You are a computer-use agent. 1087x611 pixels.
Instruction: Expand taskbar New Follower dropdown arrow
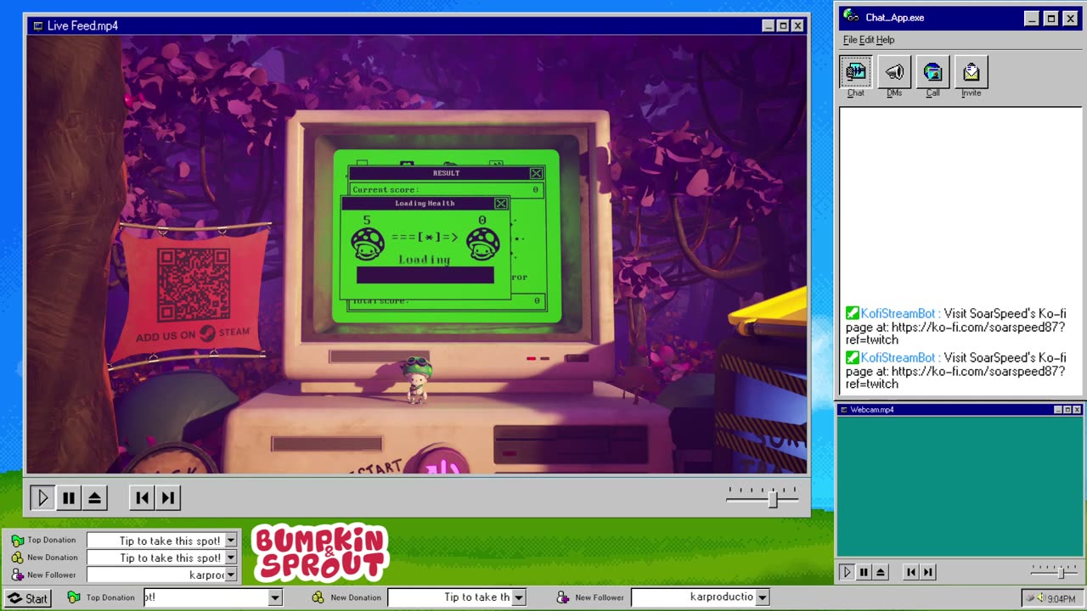click(x=763, y=597)
